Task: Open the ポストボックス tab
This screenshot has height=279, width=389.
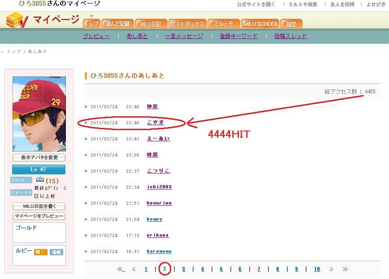Action: point(187,24)
